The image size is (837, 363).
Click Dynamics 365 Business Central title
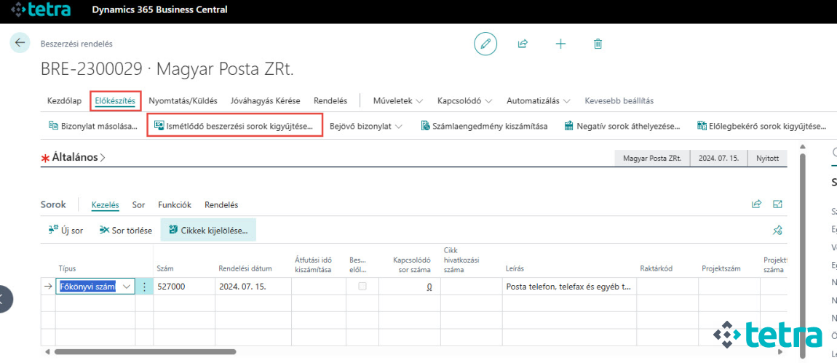[159, 9]
